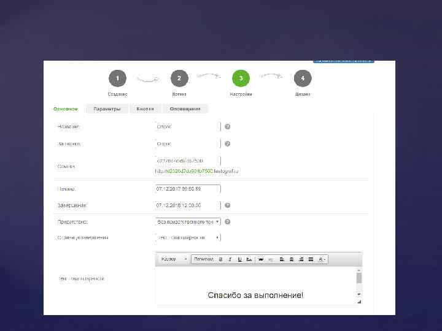Click the editor resize handle corner

(x=359, y=302)
